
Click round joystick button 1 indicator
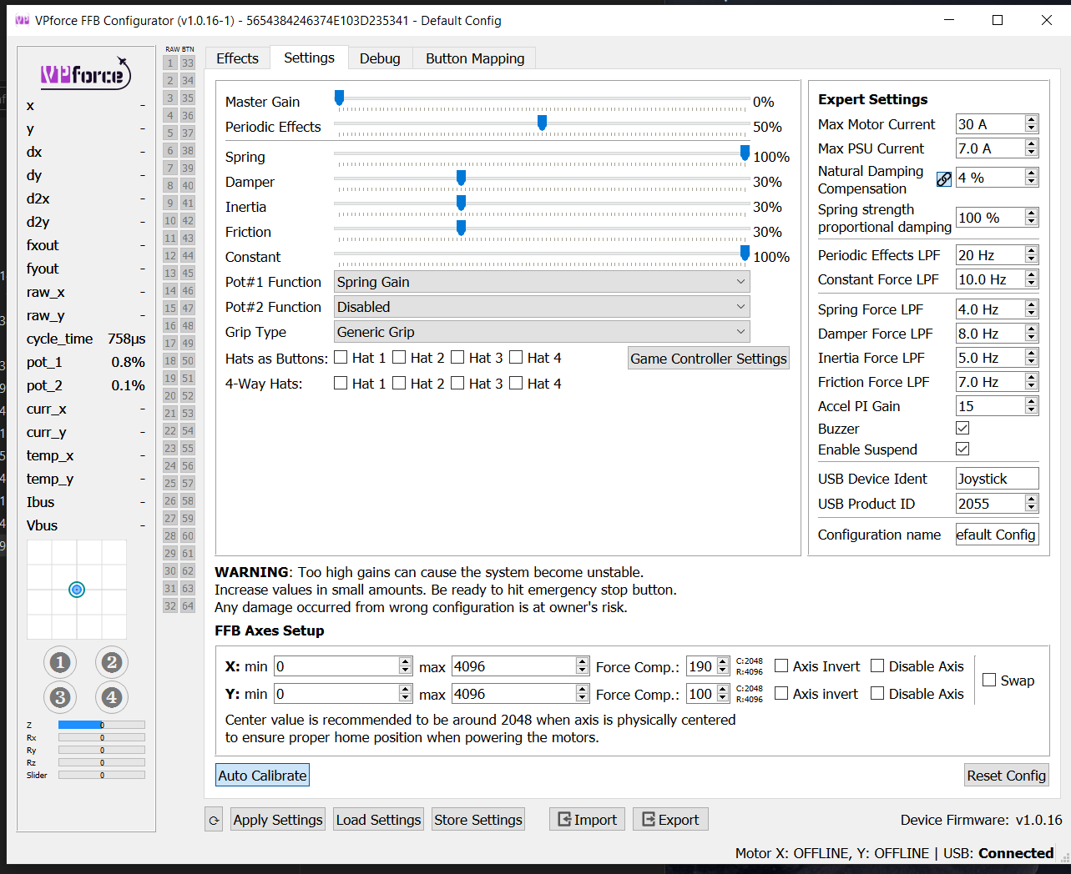(60, 663)
